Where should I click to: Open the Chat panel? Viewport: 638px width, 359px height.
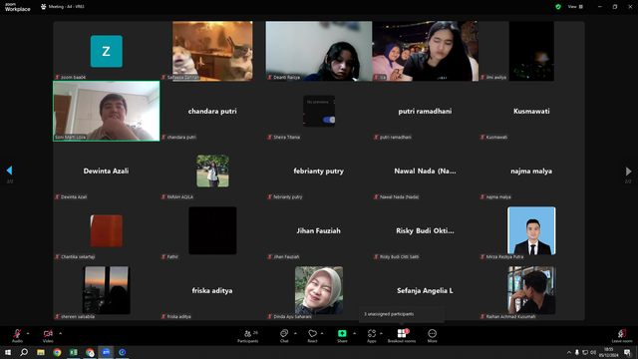284,336
